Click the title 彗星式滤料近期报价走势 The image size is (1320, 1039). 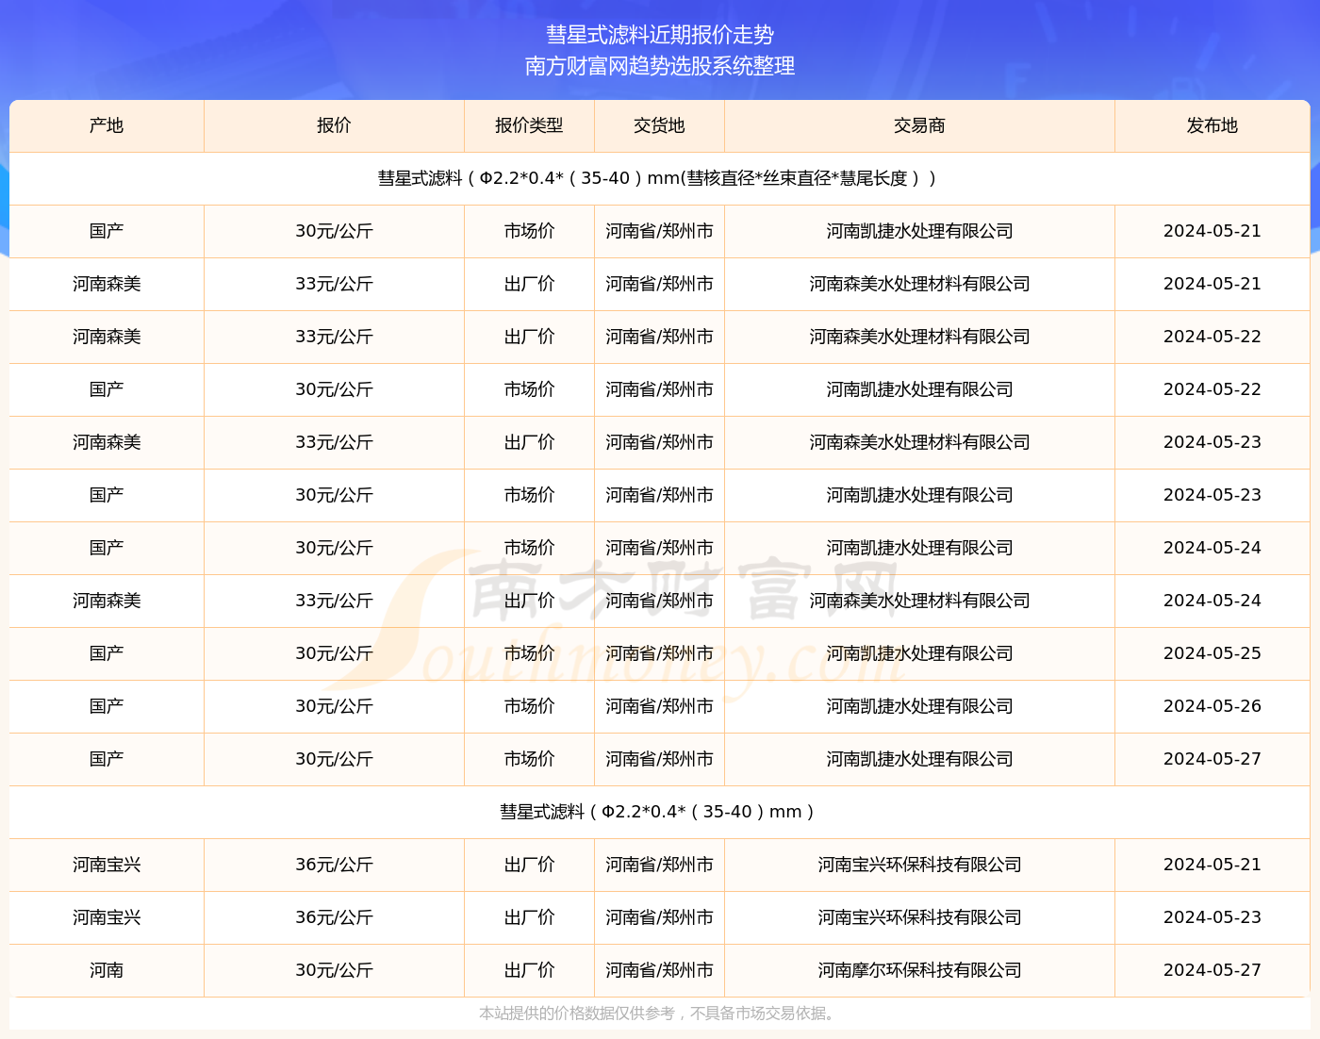pyautogui.click(x=660, y=35)
